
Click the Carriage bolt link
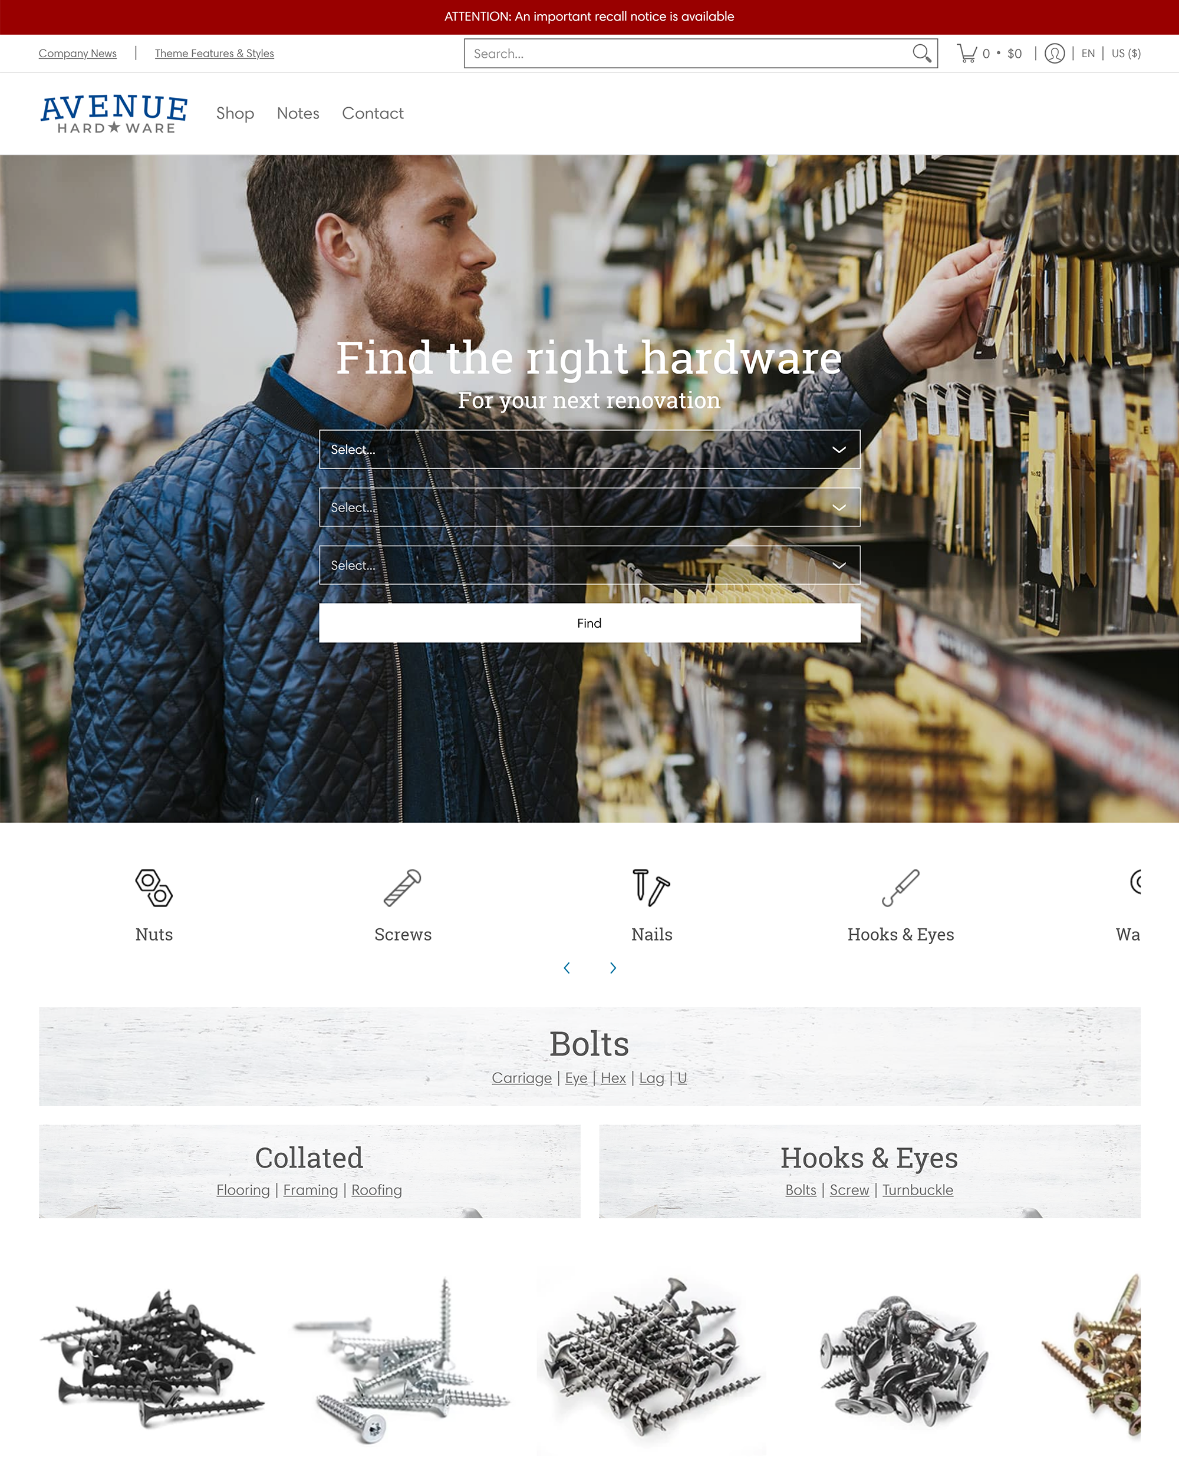pyautogui.click(x=520, y=1078)
